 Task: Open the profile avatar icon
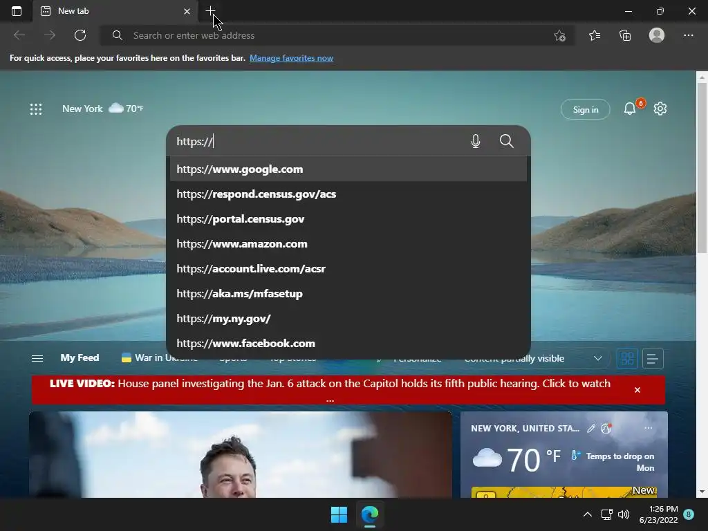point(657,35)
